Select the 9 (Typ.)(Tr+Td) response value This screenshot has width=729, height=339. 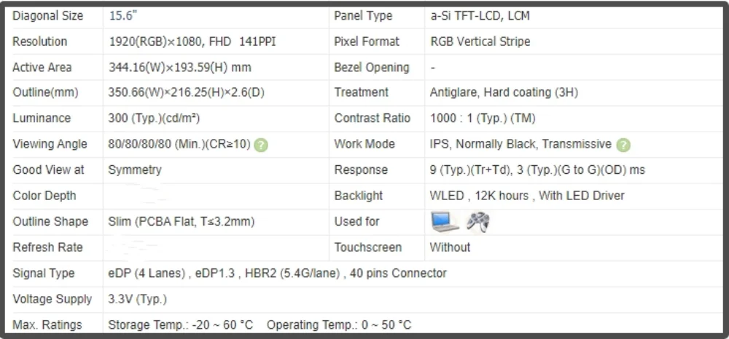(x=537, y=169)
